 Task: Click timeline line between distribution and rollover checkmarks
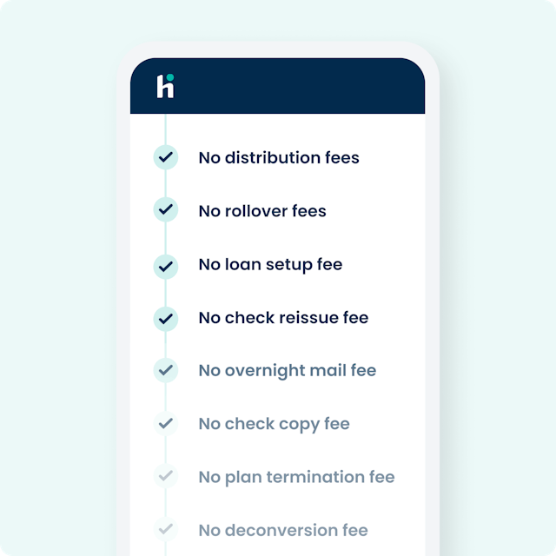coord(165,184)
